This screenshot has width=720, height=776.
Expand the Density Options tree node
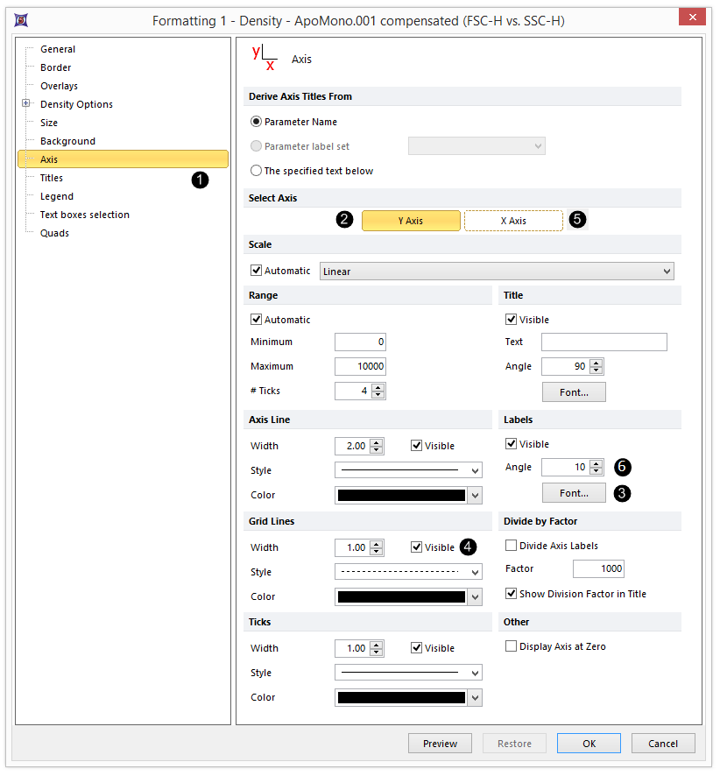[25, 104]
